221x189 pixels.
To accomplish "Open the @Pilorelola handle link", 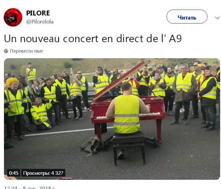I will (x=40, y=22).
